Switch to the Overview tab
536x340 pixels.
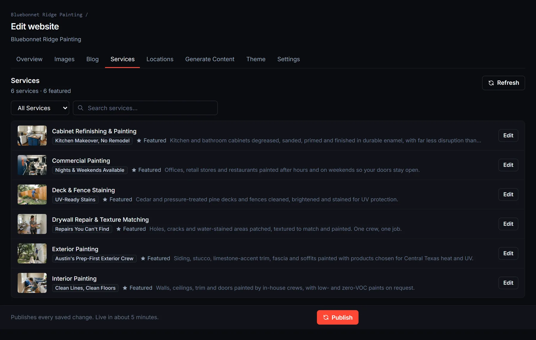29,59
